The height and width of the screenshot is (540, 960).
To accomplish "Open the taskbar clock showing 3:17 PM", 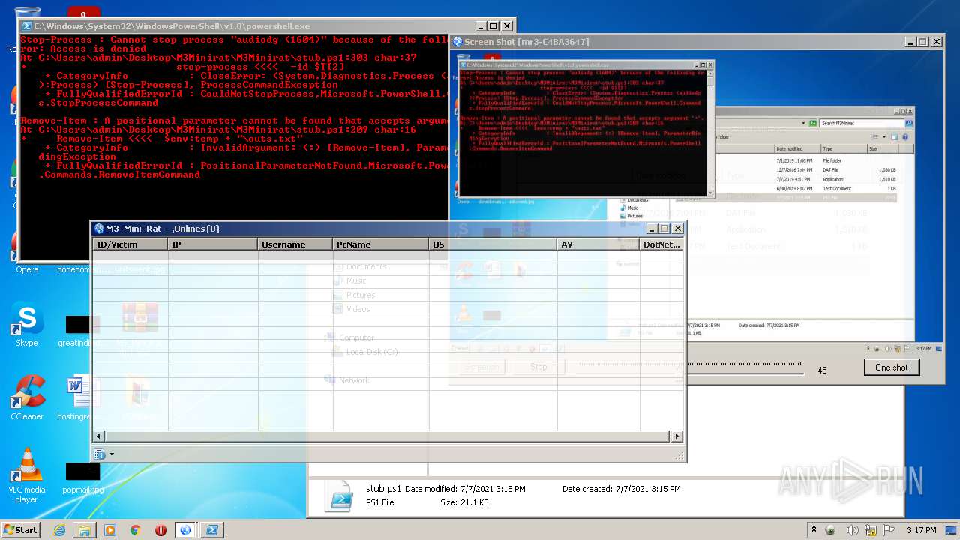I will (x=920, y=529).
